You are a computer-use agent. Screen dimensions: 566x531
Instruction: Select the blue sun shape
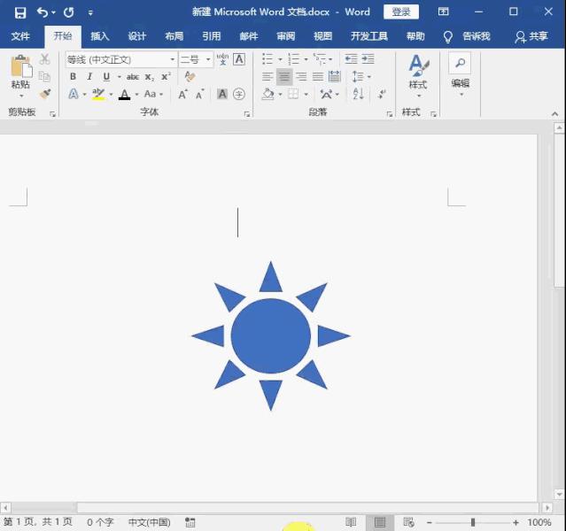pos(271,335)
